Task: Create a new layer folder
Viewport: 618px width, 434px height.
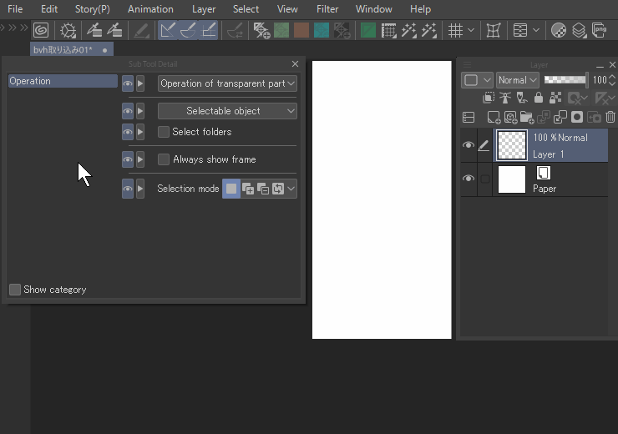Action: [x=526, y=118]
